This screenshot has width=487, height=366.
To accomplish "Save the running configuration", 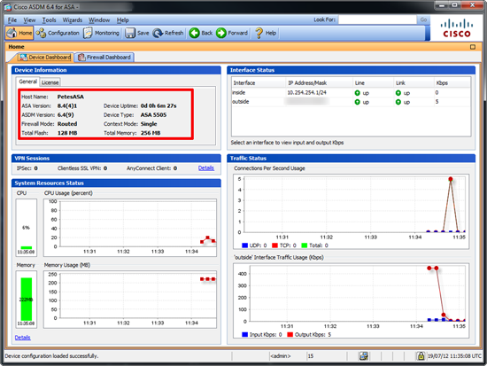I will point(137,33).
